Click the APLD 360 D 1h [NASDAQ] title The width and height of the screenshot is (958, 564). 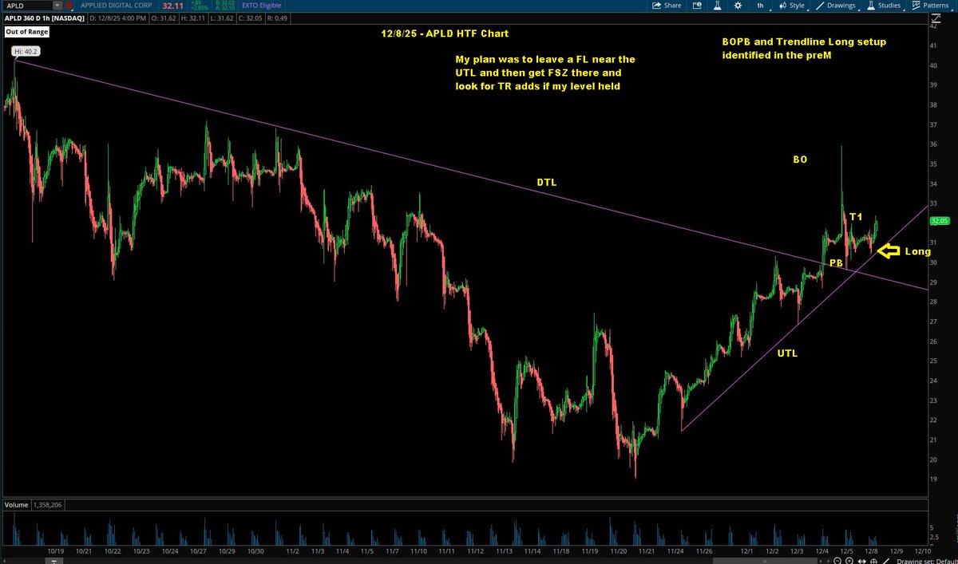pos(45,18)
